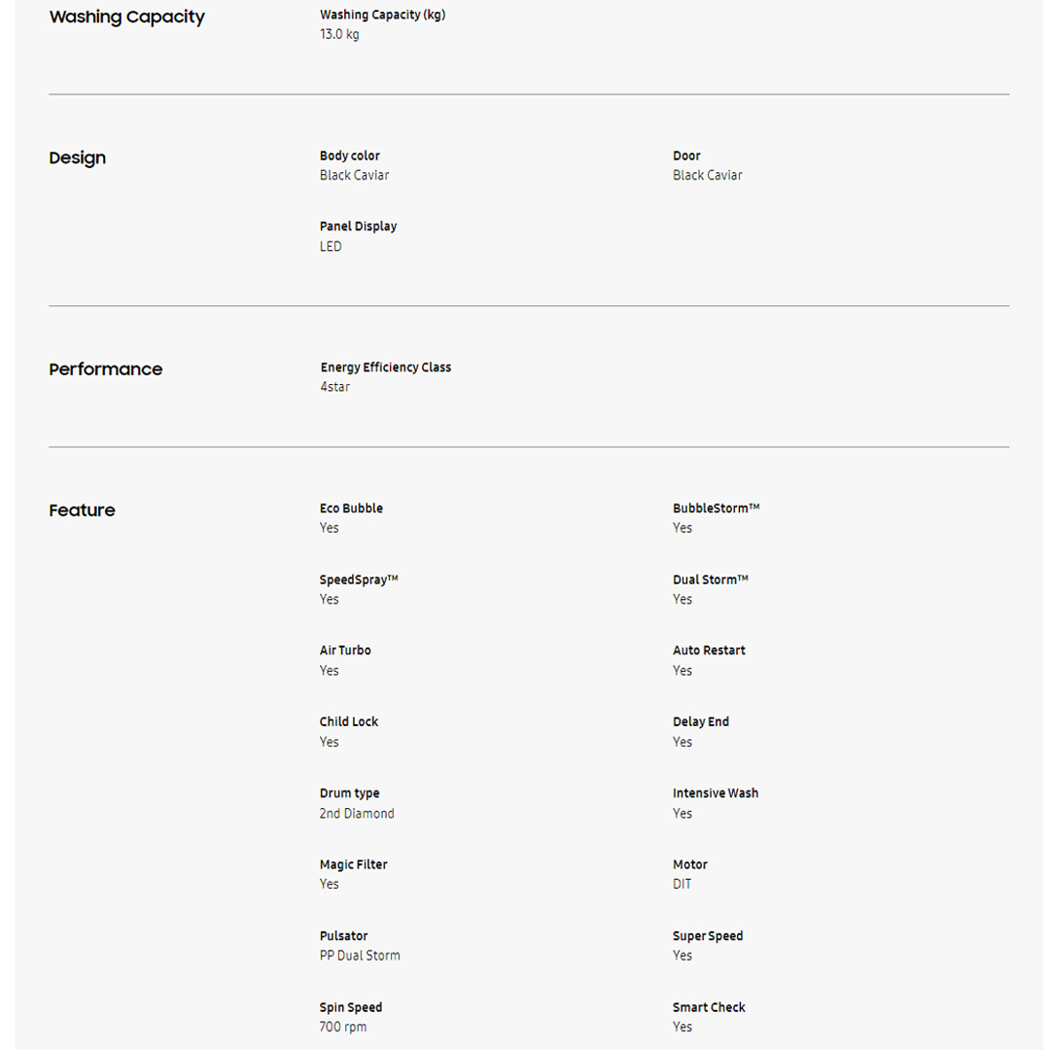Click the BubbleStorm™ feature label
Screen dimensions: 1050x1050
(x=716, y=508)
